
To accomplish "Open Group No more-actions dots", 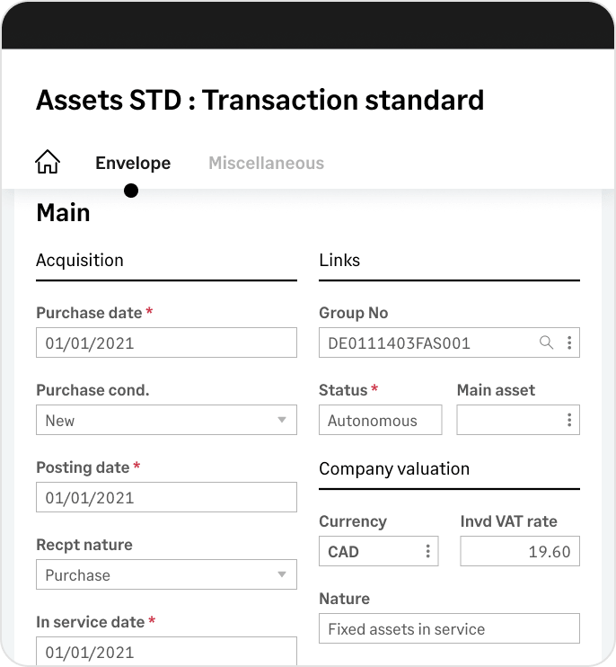I will 569,342.
